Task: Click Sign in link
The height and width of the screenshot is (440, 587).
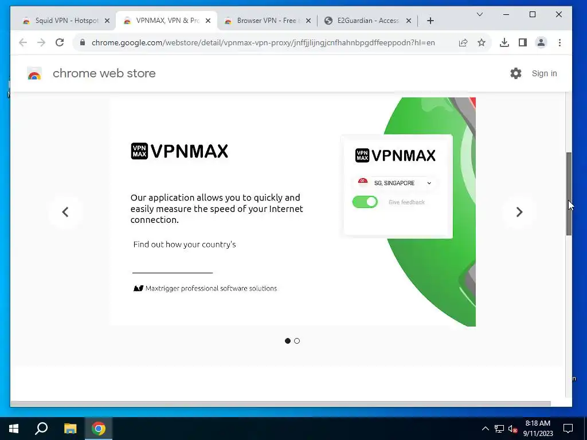Action: tap(545, 73)
